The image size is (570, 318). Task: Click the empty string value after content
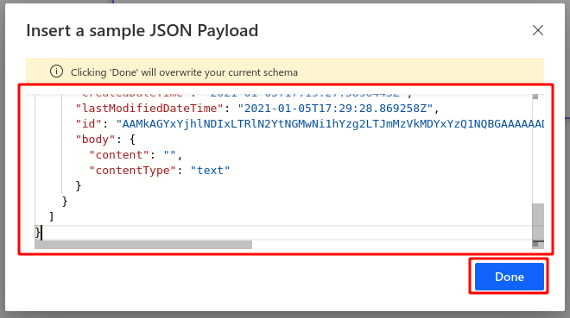(170, 155)
